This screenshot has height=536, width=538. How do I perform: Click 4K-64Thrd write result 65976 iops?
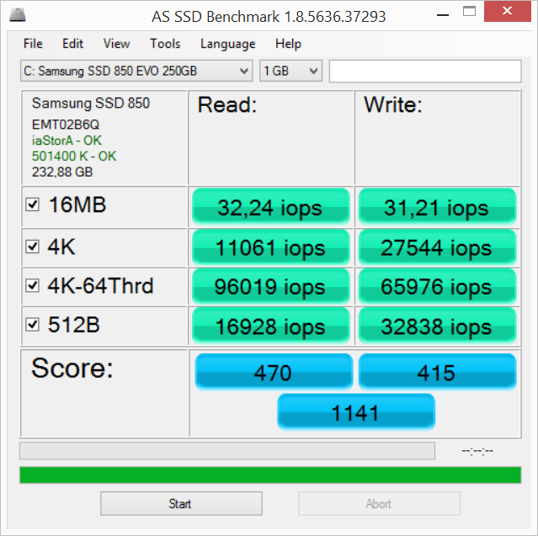click(x=437, y=287)
